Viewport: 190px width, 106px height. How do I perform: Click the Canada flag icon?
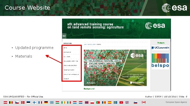tap(144, 102)
